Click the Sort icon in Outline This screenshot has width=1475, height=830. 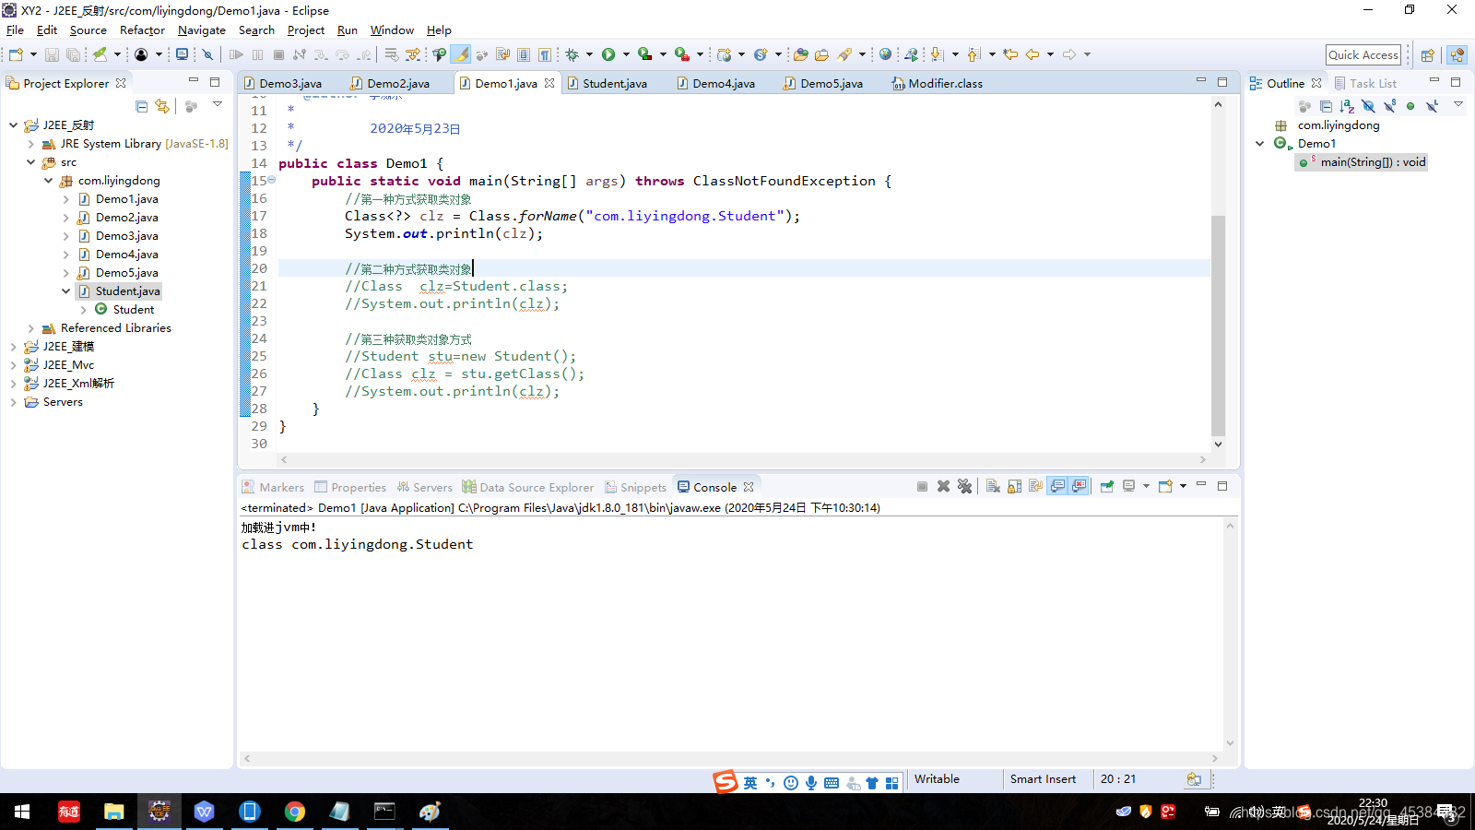(x=1347, y=106)
